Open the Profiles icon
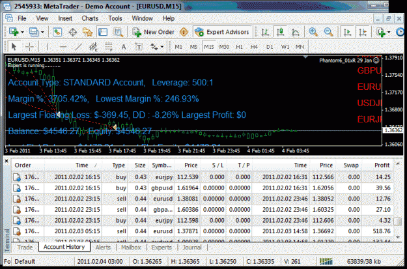407x269 pixels. coord(34,32)
